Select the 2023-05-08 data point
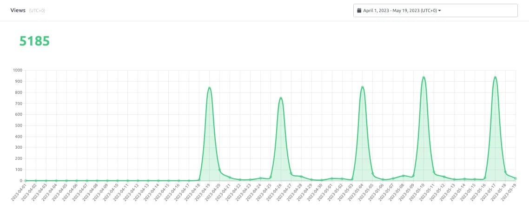Image resolution: width=529 pixels, height=217 pixels. pos(403,176)
